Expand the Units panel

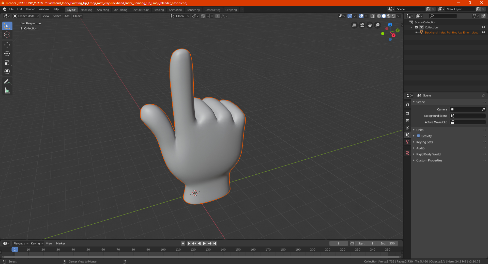click(420, 130)
